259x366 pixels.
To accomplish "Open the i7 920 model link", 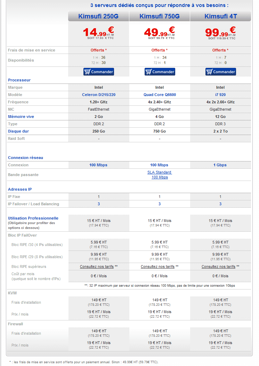I will (x=220, y=95).
